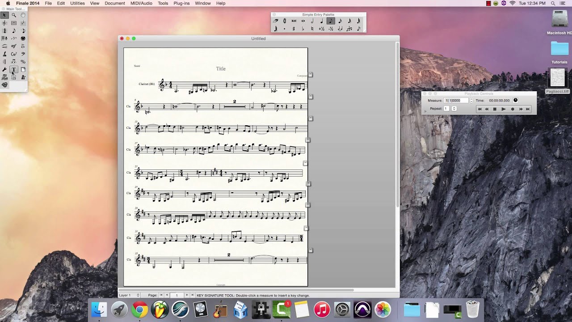Click the Measure input field
572x322 pixels.
click(456, 100)
